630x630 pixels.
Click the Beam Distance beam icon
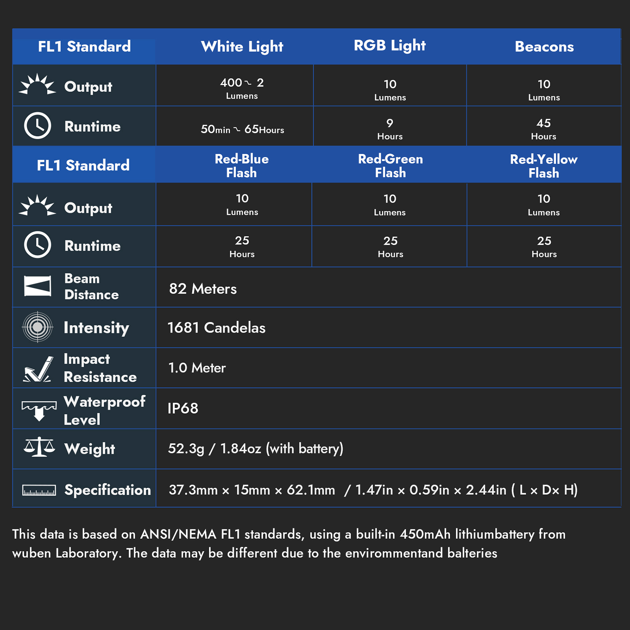(x=37, y=286)
